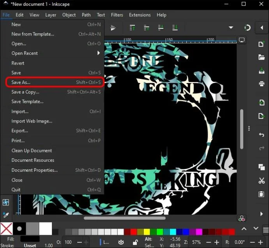Open the Object menu
The width and height of the screenshot is (269, 248).
point(69,15)
